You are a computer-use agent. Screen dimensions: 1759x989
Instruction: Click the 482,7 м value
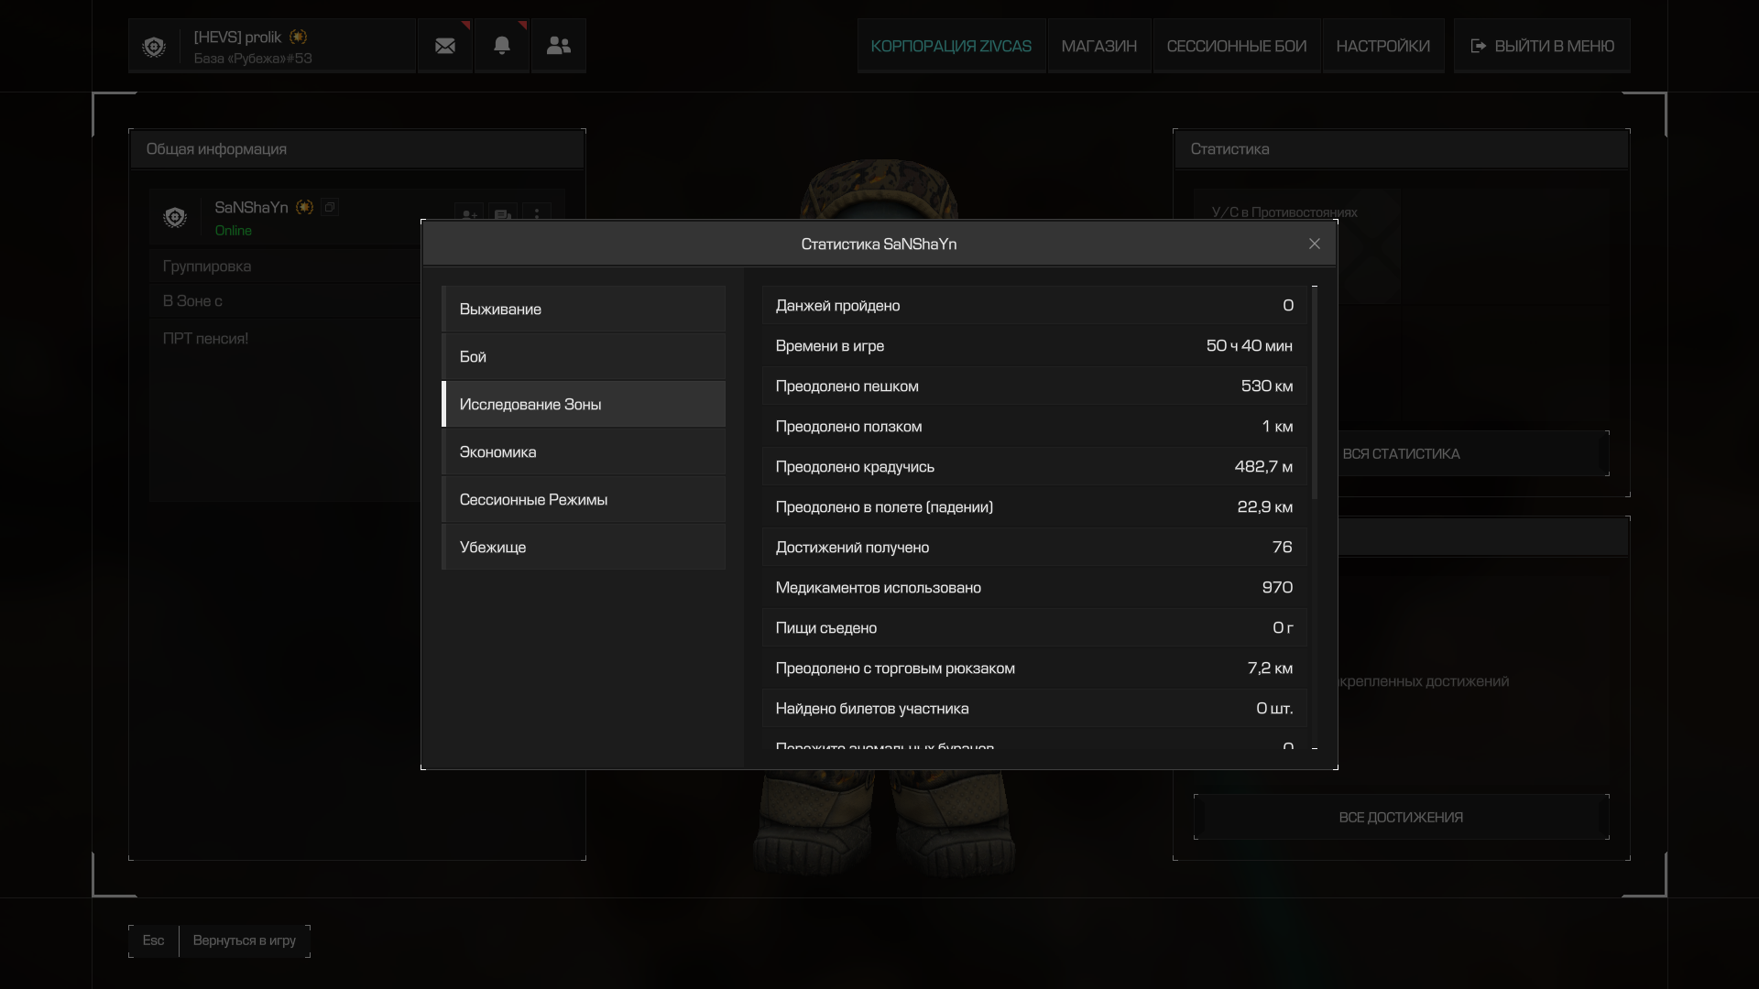coord(1263,467)
